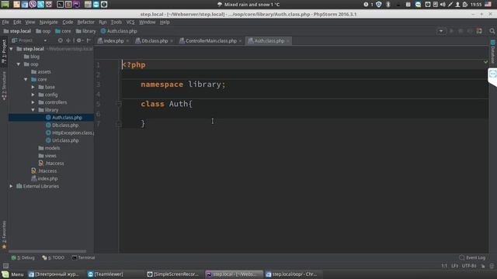The height and width of the screenshot is (279, 497).
Task: Expand the controllers folder
Action: [x=33, y=102]
